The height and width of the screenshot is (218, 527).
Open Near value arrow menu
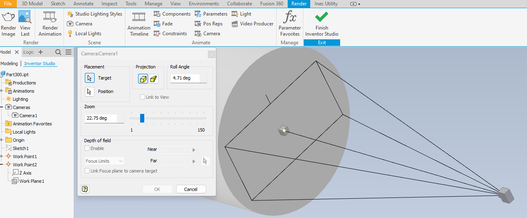pos(194,150)
